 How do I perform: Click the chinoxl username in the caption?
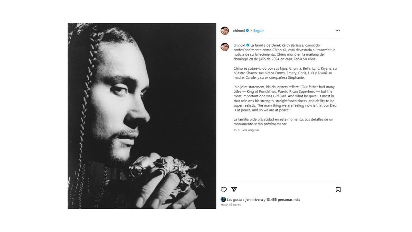pos(239,45)
